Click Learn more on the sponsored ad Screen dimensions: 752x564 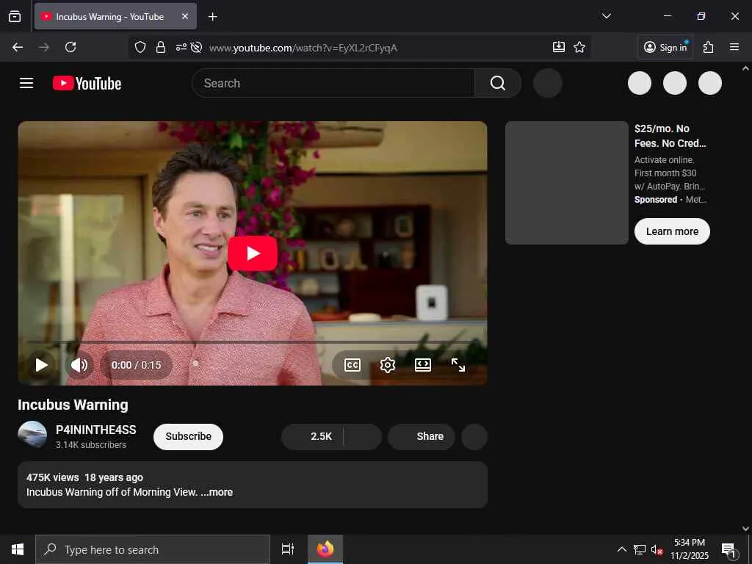672,231
